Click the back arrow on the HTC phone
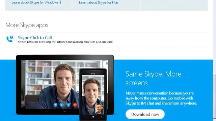Viewport: 216px width, 121px height. [x=84, y=117]
